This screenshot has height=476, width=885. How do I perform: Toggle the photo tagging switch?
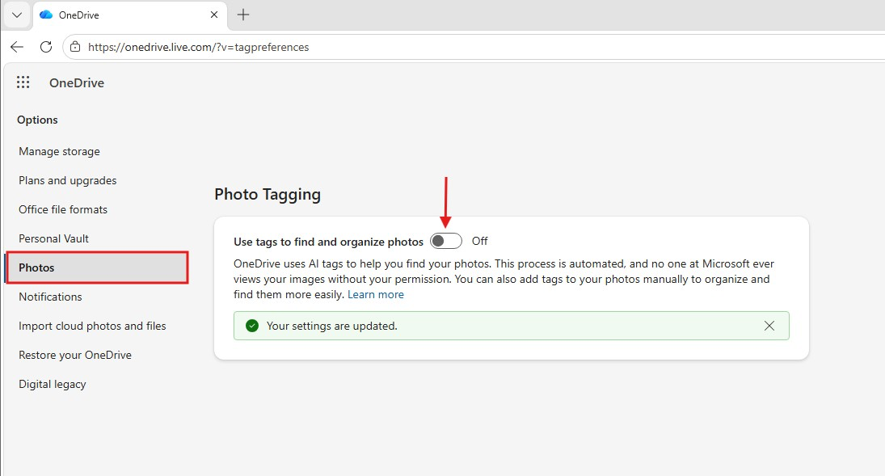coord(446,241)
